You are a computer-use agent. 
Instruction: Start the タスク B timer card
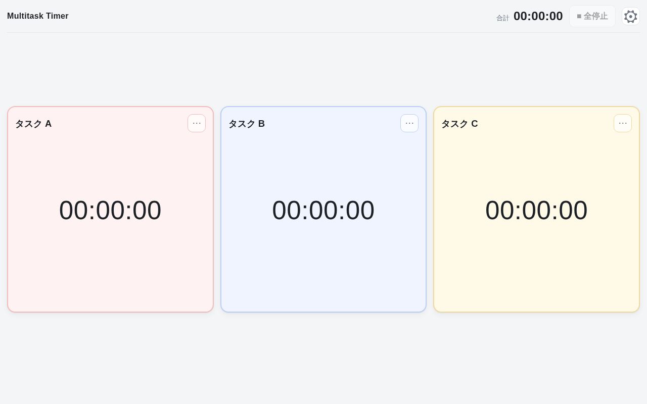point(323,210)
